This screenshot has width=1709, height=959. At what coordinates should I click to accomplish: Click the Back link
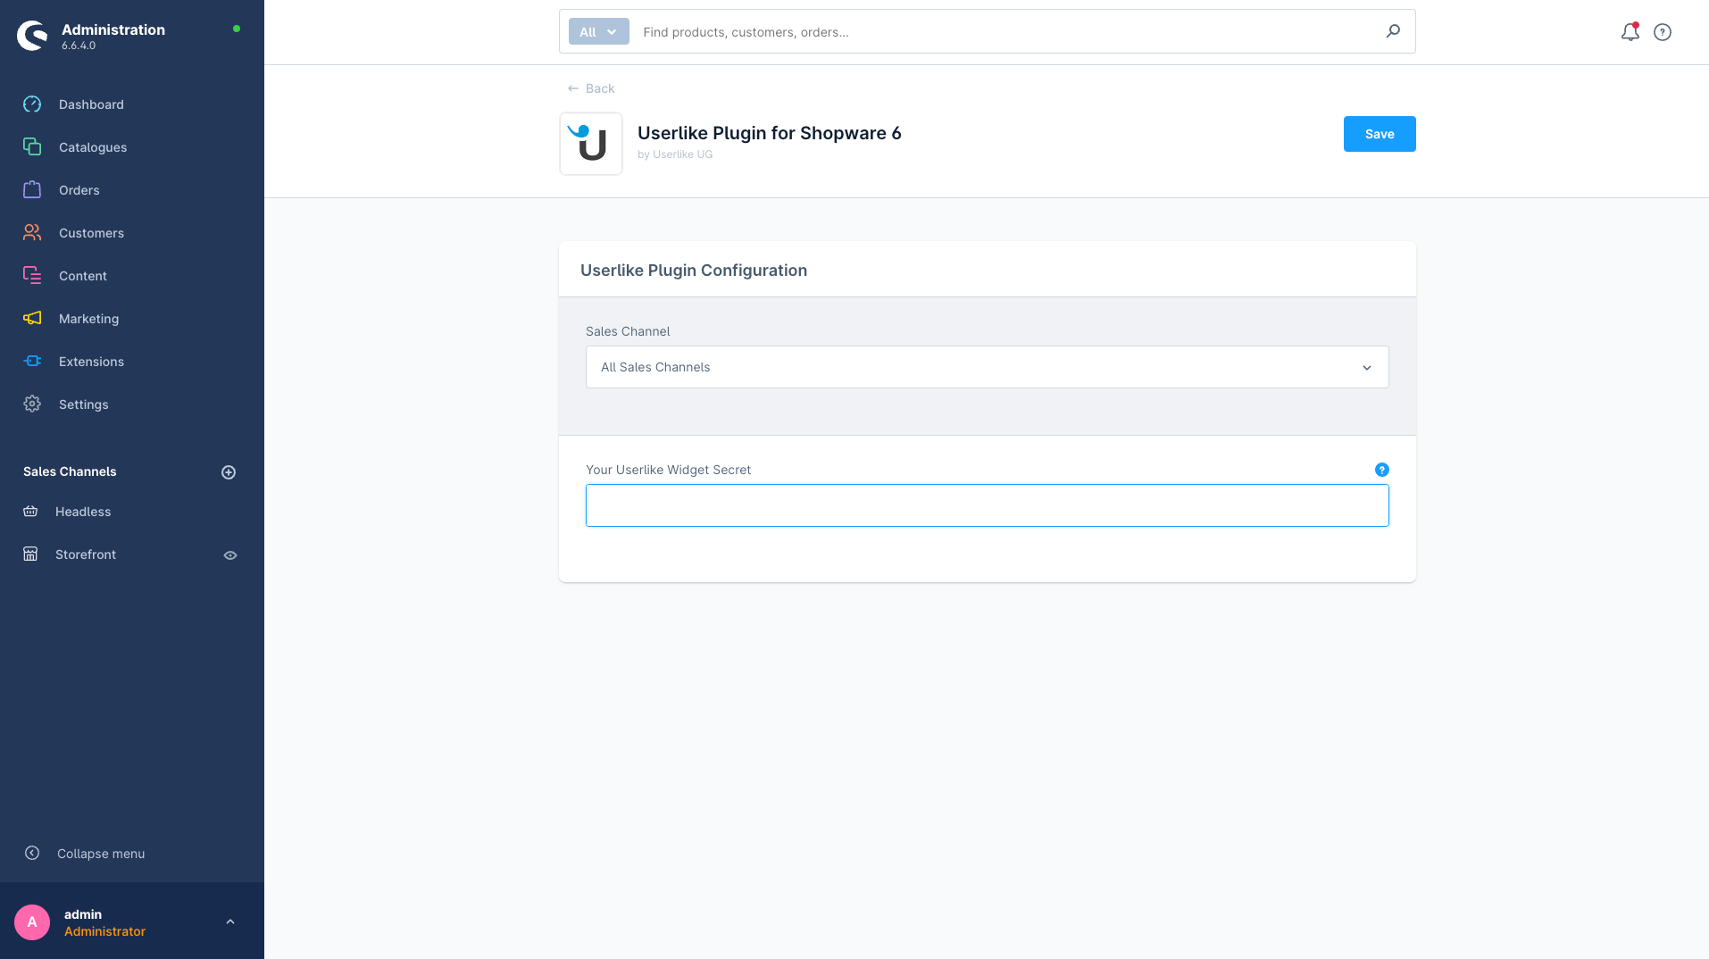click(x=591, y=88)
